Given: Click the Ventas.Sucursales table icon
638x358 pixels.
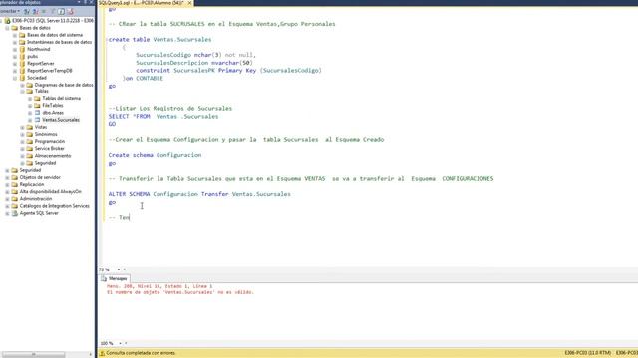Looking at the screenshot, I should pos(37,120).
